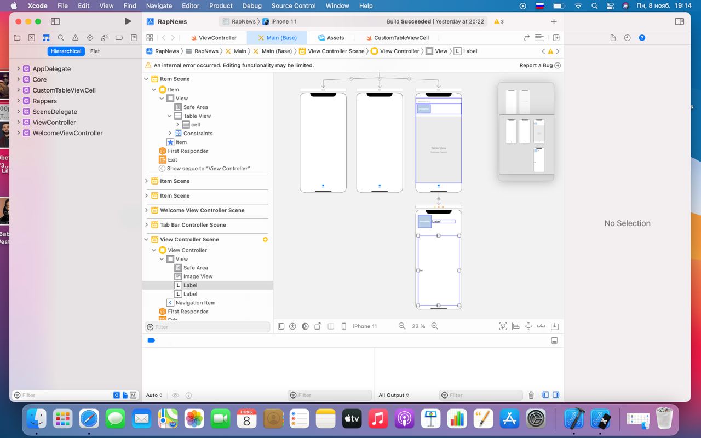Click the plus Library button
This screenshot has height=438, width=701.
point(554,21)
